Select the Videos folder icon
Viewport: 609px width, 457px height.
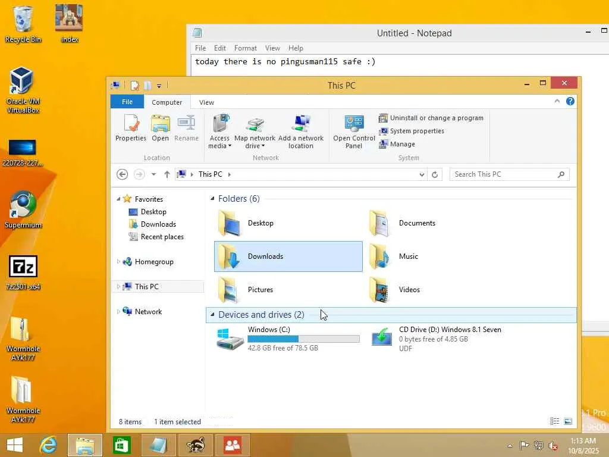(x=381, y=290)
